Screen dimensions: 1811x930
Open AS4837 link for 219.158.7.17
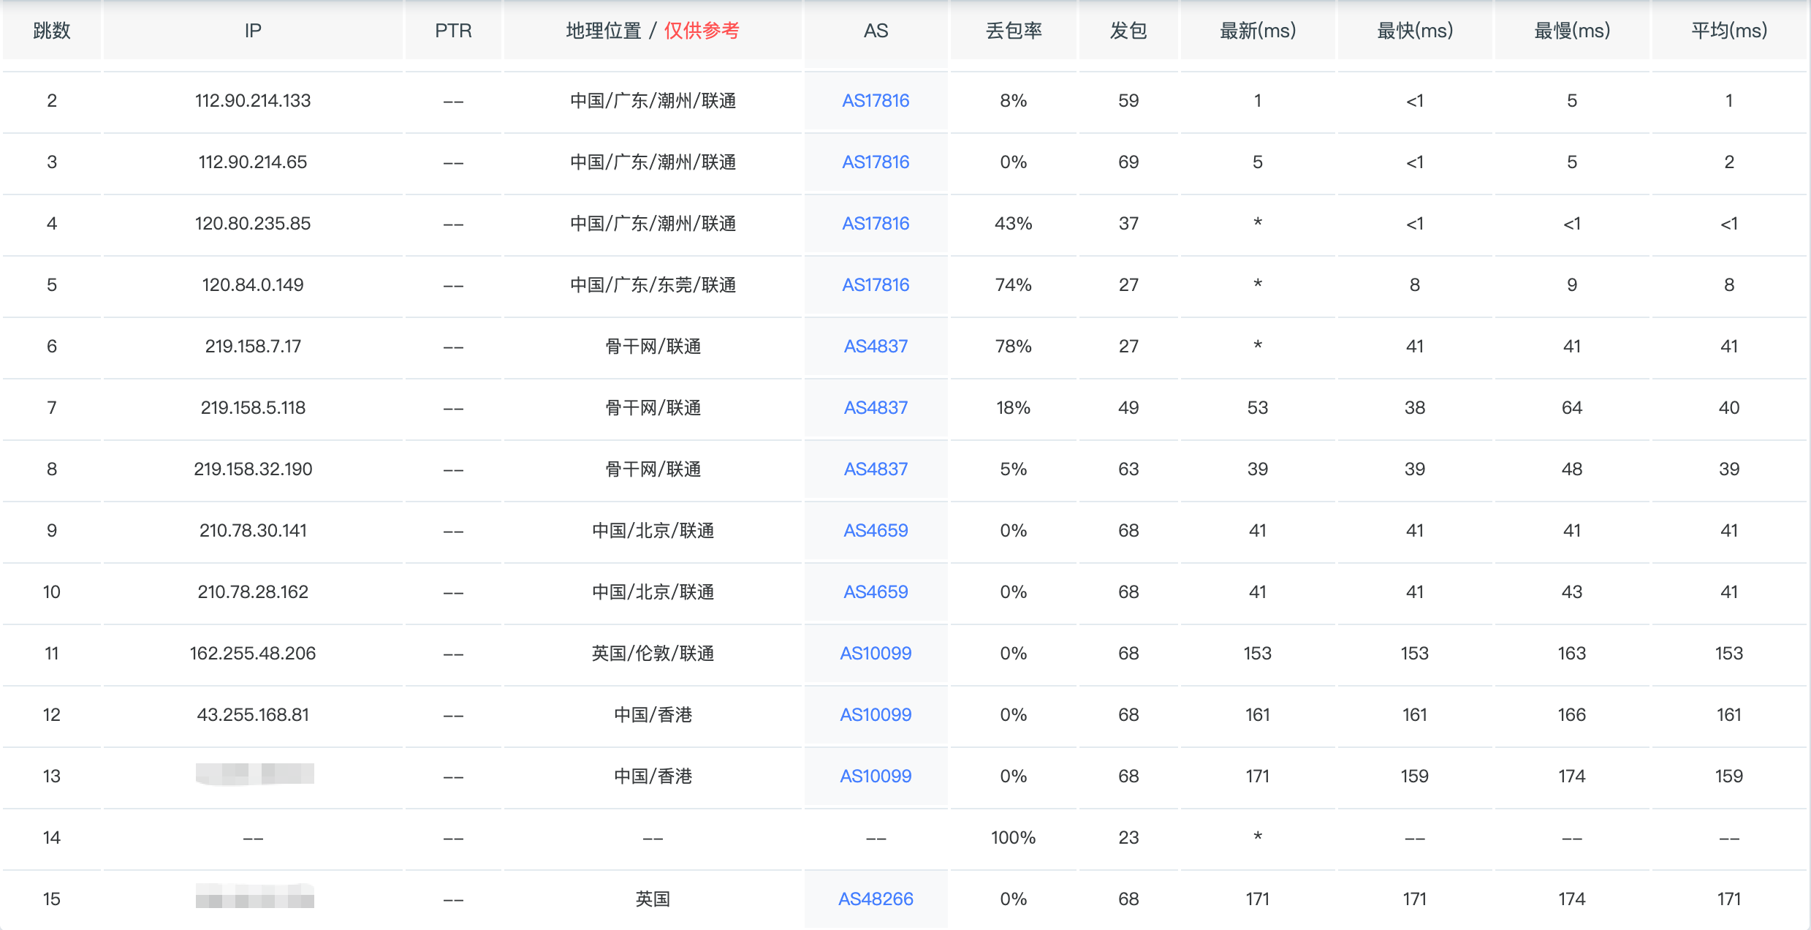(x=876, y=347)
